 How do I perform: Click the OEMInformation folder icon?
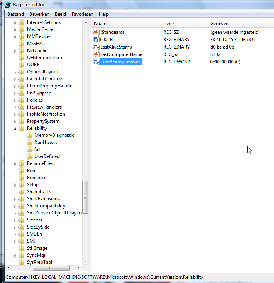click(x=22, y=58)
